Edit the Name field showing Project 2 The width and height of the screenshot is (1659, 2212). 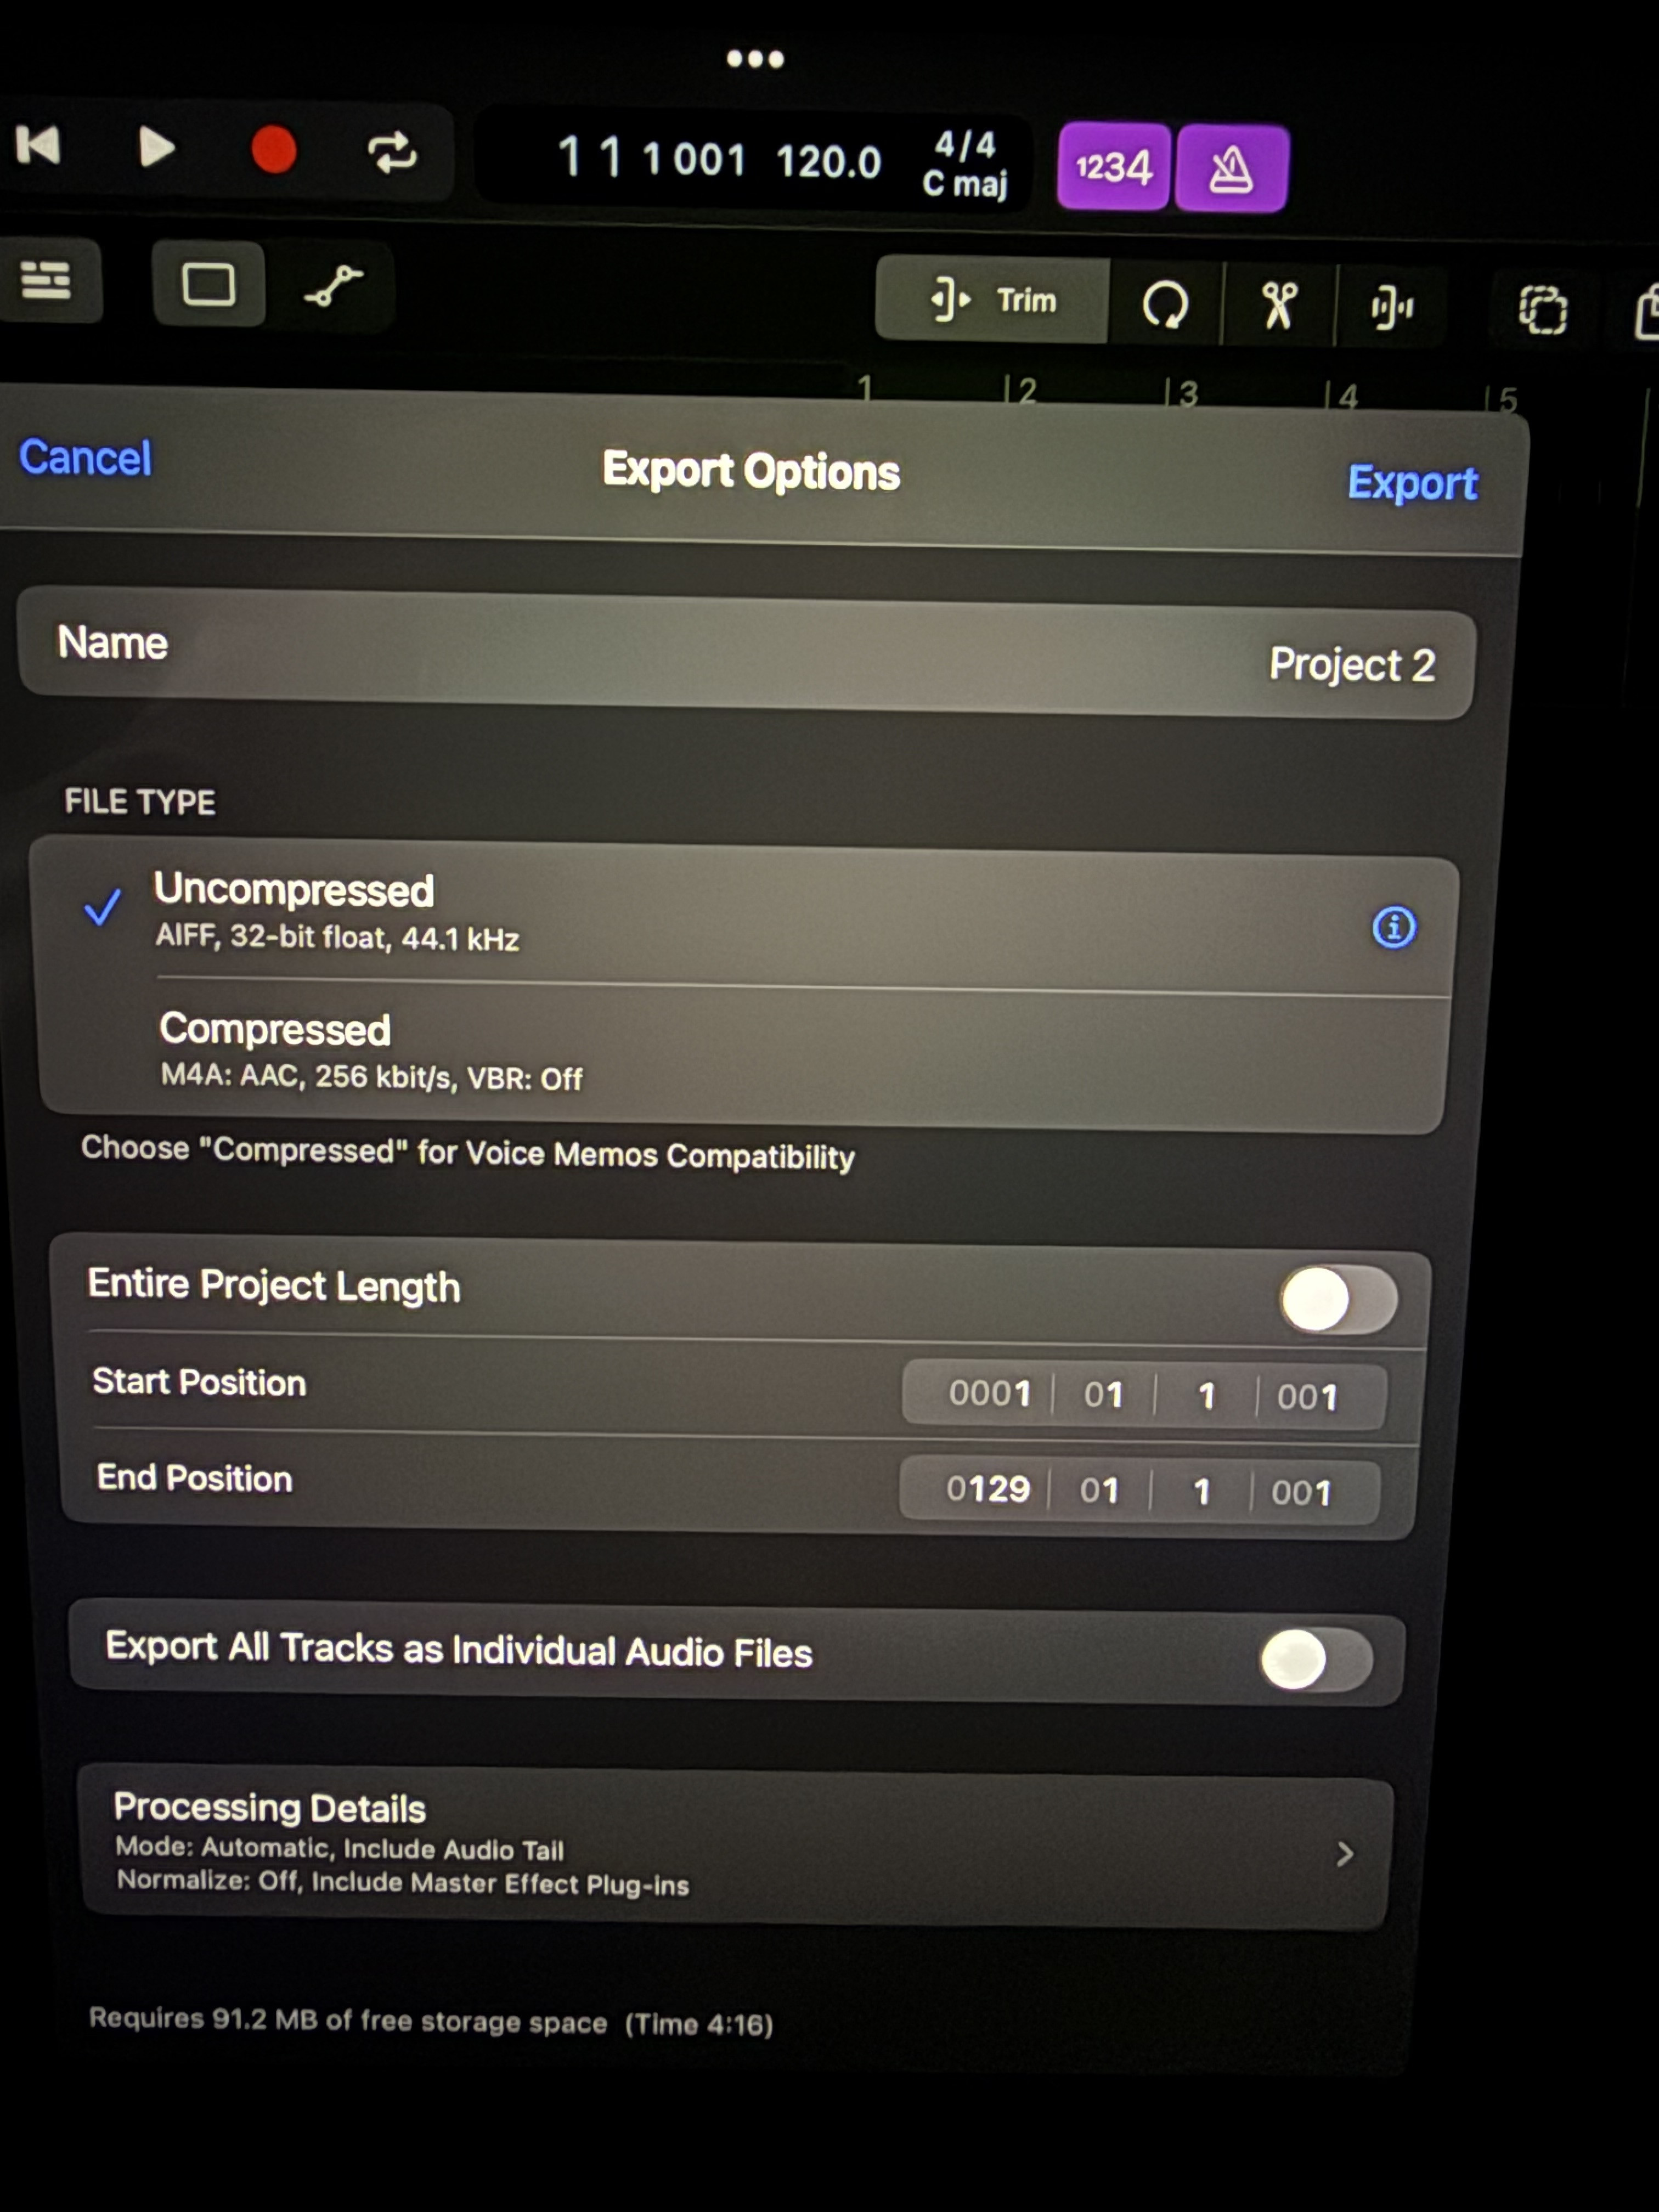[x=746, y=654]
